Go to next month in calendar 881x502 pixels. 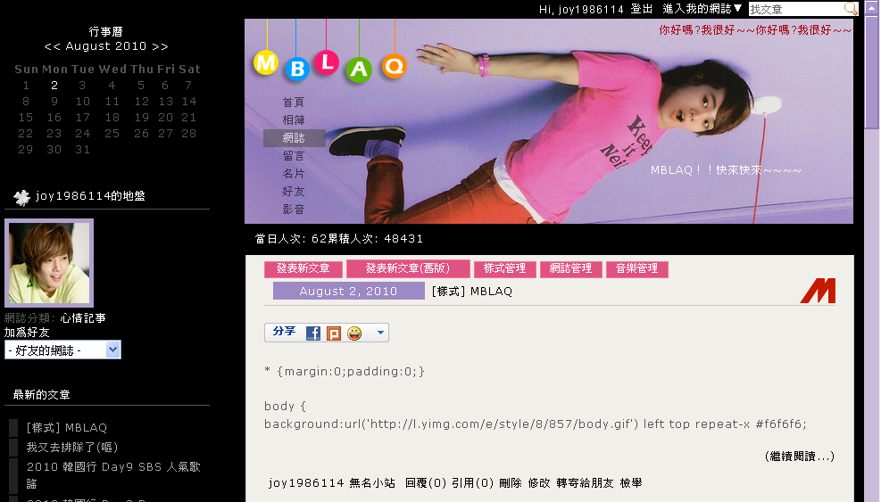[x=160, y=46]
